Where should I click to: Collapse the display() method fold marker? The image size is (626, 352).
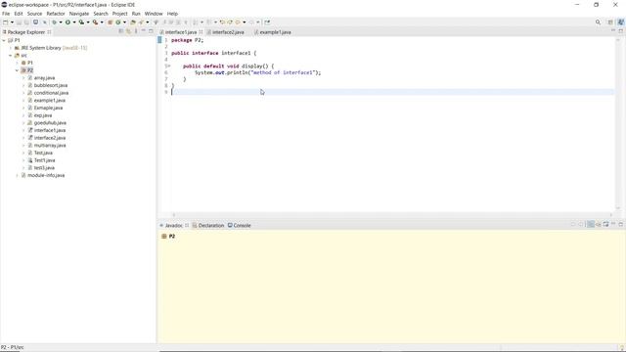pos(169,66)
